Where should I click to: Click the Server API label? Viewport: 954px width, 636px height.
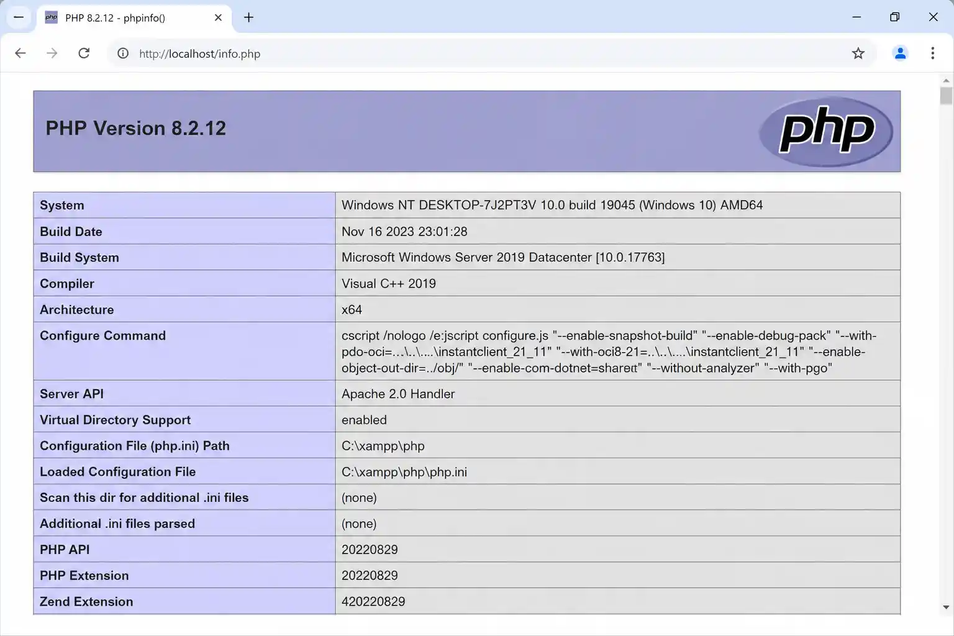(72, 394)
